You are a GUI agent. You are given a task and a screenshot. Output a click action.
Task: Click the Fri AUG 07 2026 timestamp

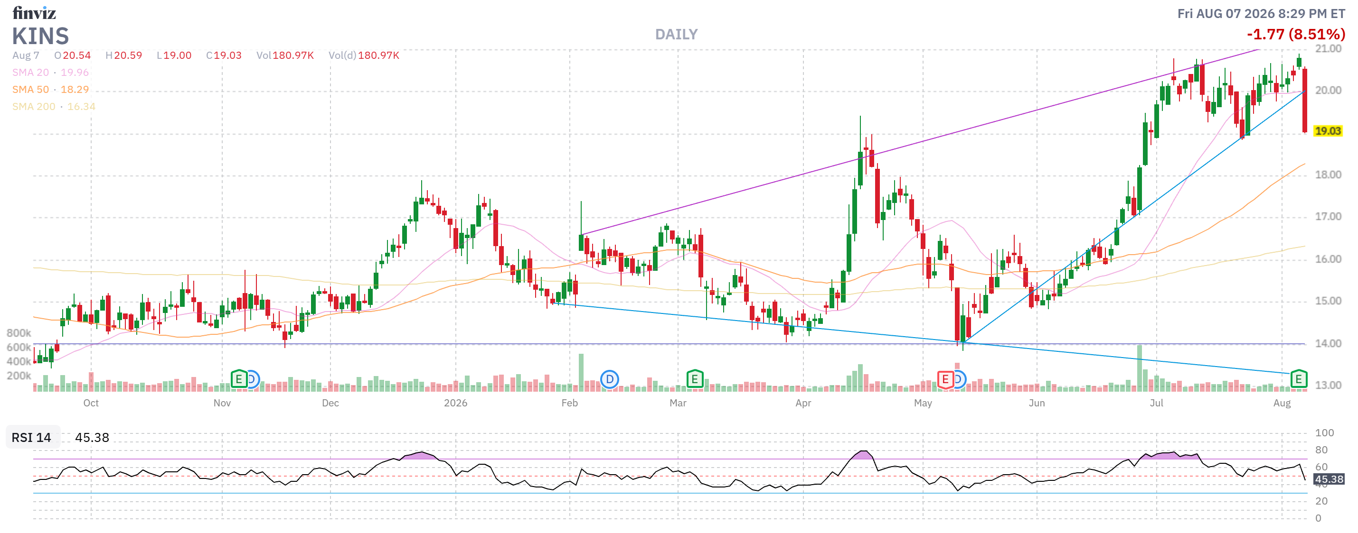coord(1261,14)
